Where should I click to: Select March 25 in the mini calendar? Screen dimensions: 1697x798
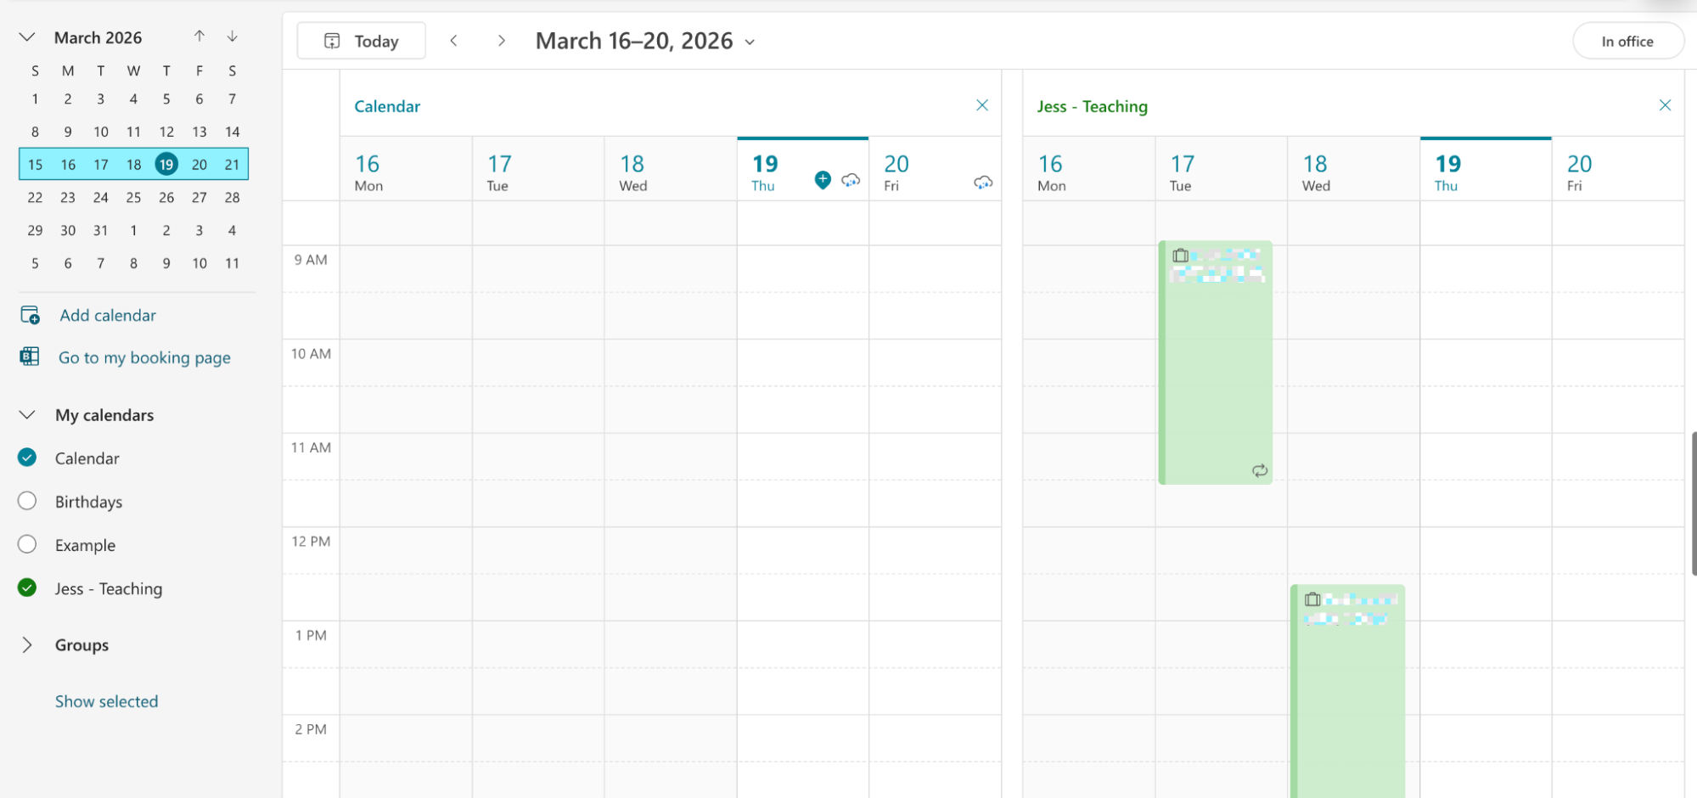(133, 197)
